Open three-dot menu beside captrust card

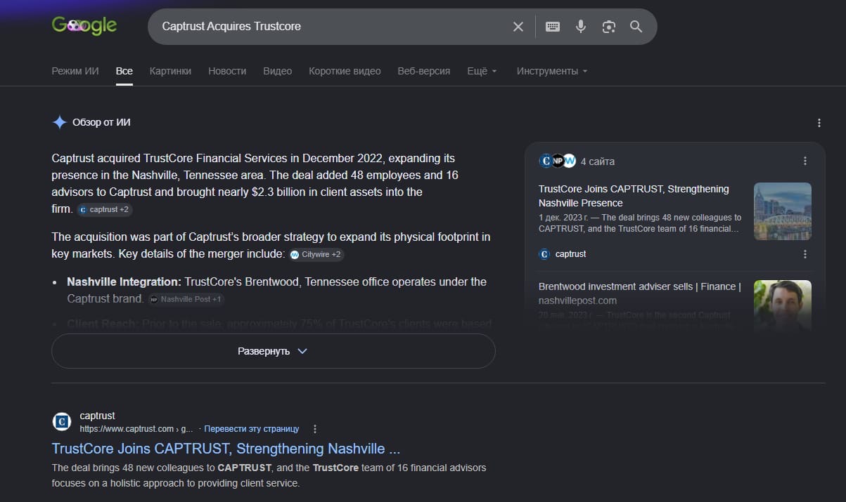805,254
